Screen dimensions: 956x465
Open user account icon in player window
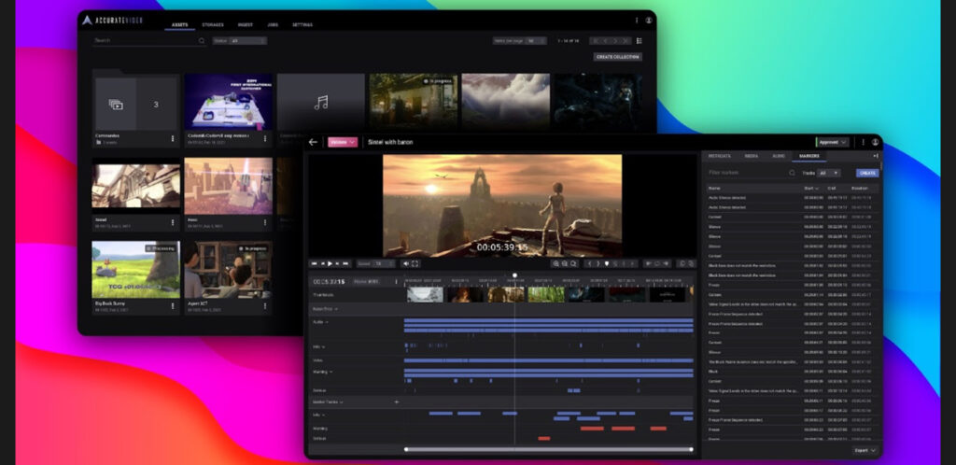tap(875, 142)
